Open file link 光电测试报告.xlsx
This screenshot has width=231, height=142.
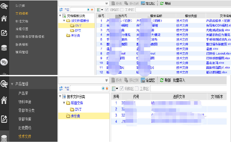(x=218, y=30)
